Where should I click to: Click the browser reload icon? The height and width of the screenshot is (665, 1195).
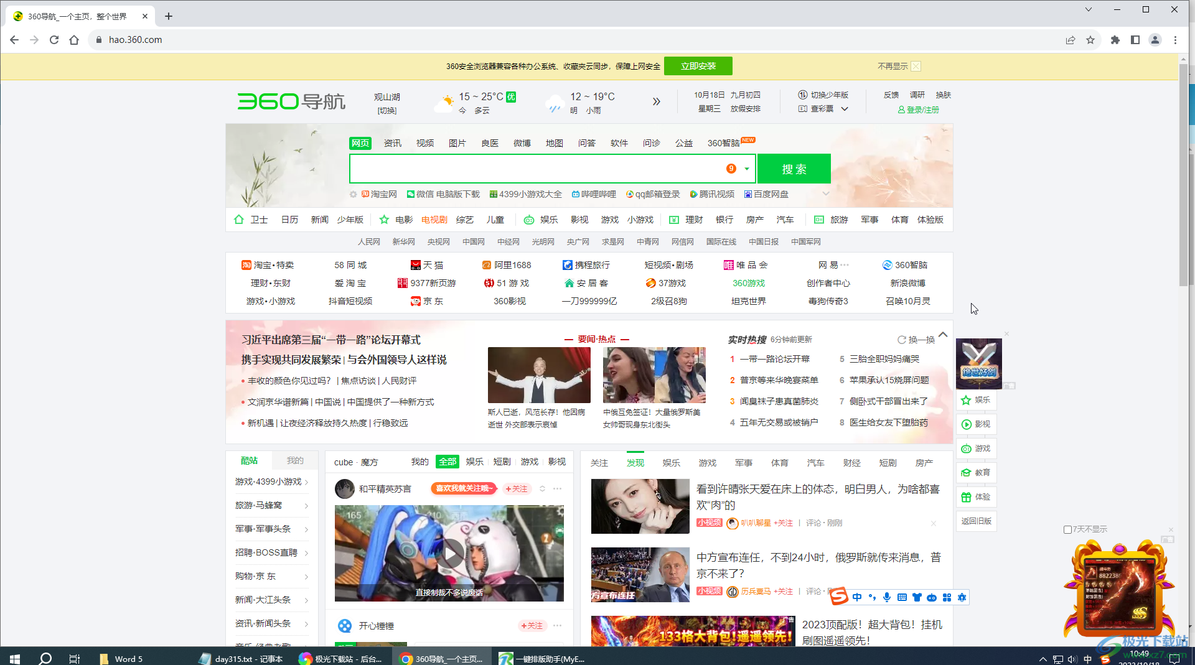point(54,40)
